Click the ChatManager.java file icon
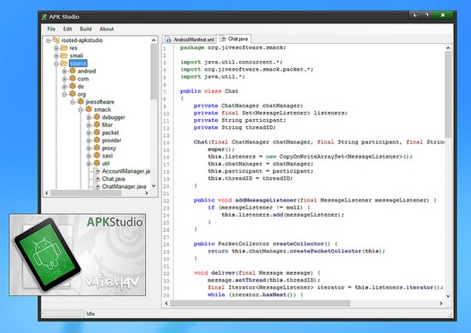This screenshot has height=333, width=471. tap(97, 186)
